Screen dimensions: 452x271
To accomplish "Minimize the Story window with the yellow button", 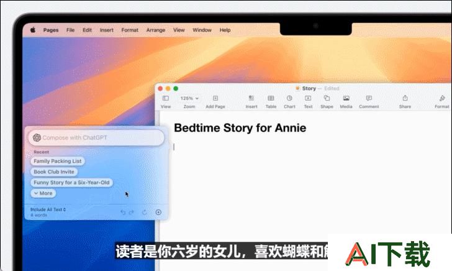I will tap(168, 89).
